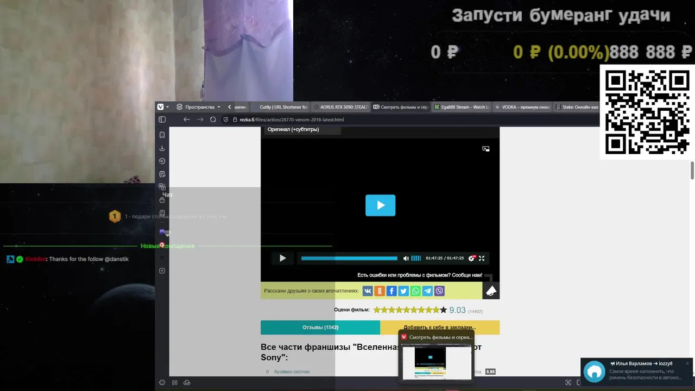Enter fullscreen mode in the player
Image resolution: width=695 pixels, height=391 pixels.
[x=481, y=258]
